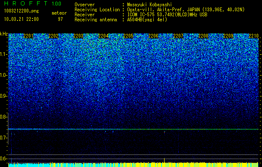Screen dimensions: 262x167
Task: Click the HROFFT program title
Action: (x=26, y=3)
